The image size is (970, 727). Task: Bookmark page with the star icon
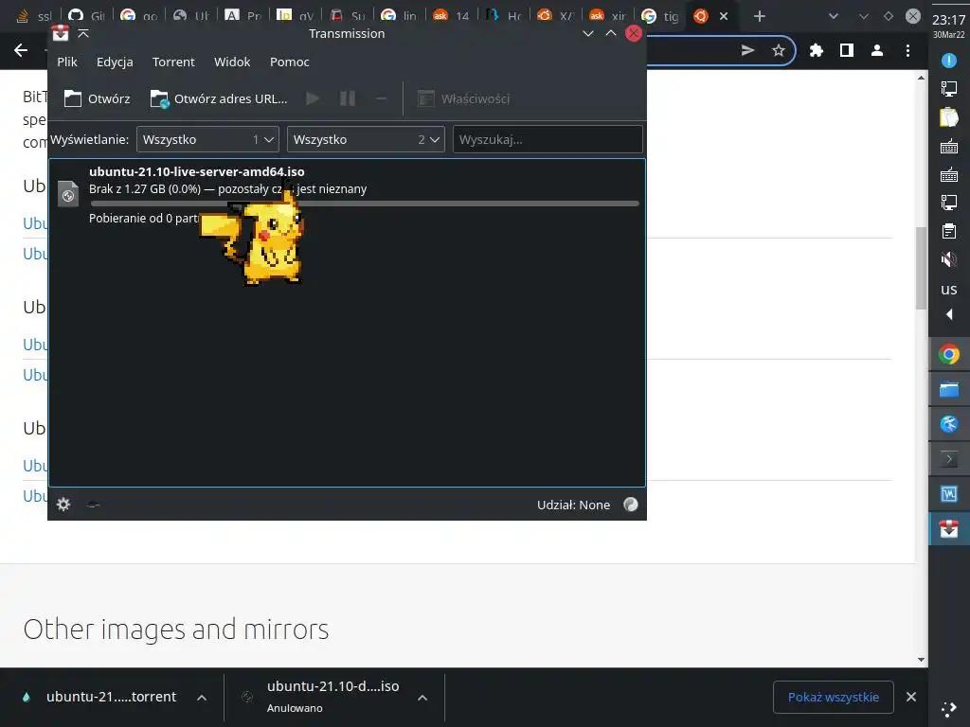pos(779,51)
